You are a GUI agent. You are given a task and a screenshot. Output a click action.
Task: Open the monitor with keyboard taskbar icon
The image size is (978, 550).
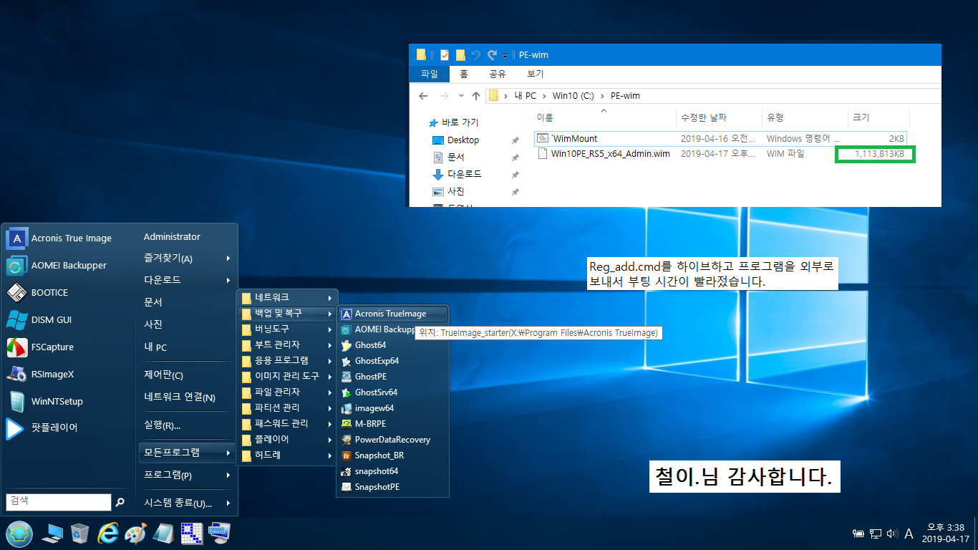point(219,534)
